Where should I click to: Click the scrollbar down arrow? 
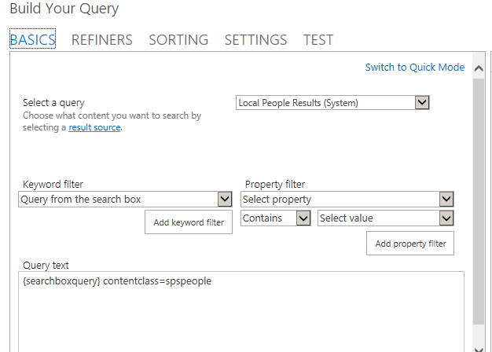[479, 346]
